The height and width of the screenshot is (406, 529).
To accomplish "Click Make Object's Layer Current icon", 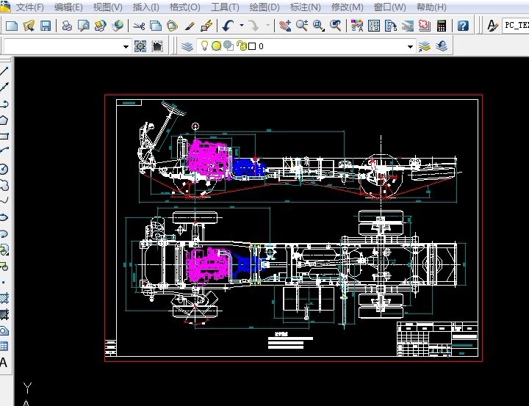I will (x=425, y=46).
